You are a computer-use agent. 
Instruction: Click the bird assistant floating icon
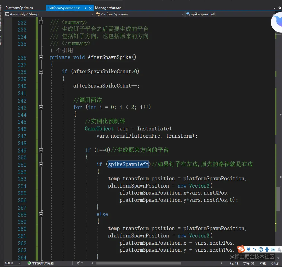(277, 23)
